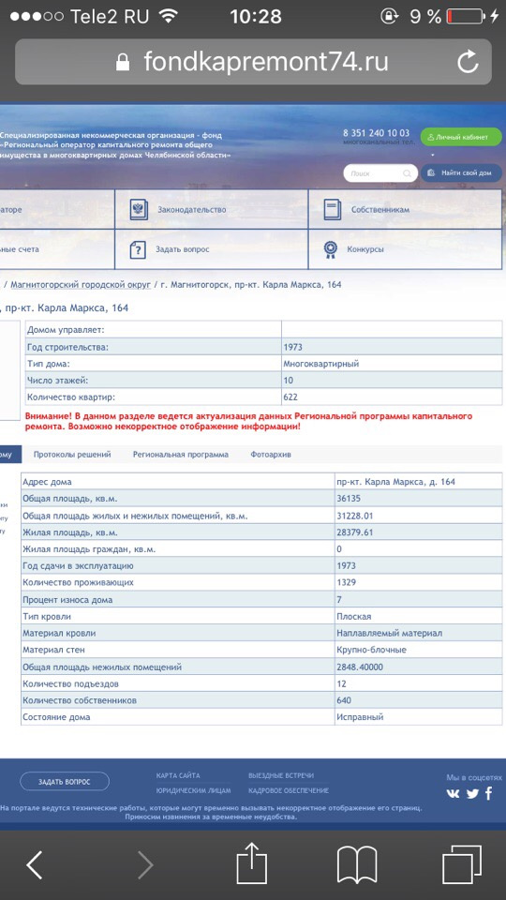
Task: Open ВЫЕЗДНЫЕ ВСТРЕЧИ footer link
Action: pos(281,775)
